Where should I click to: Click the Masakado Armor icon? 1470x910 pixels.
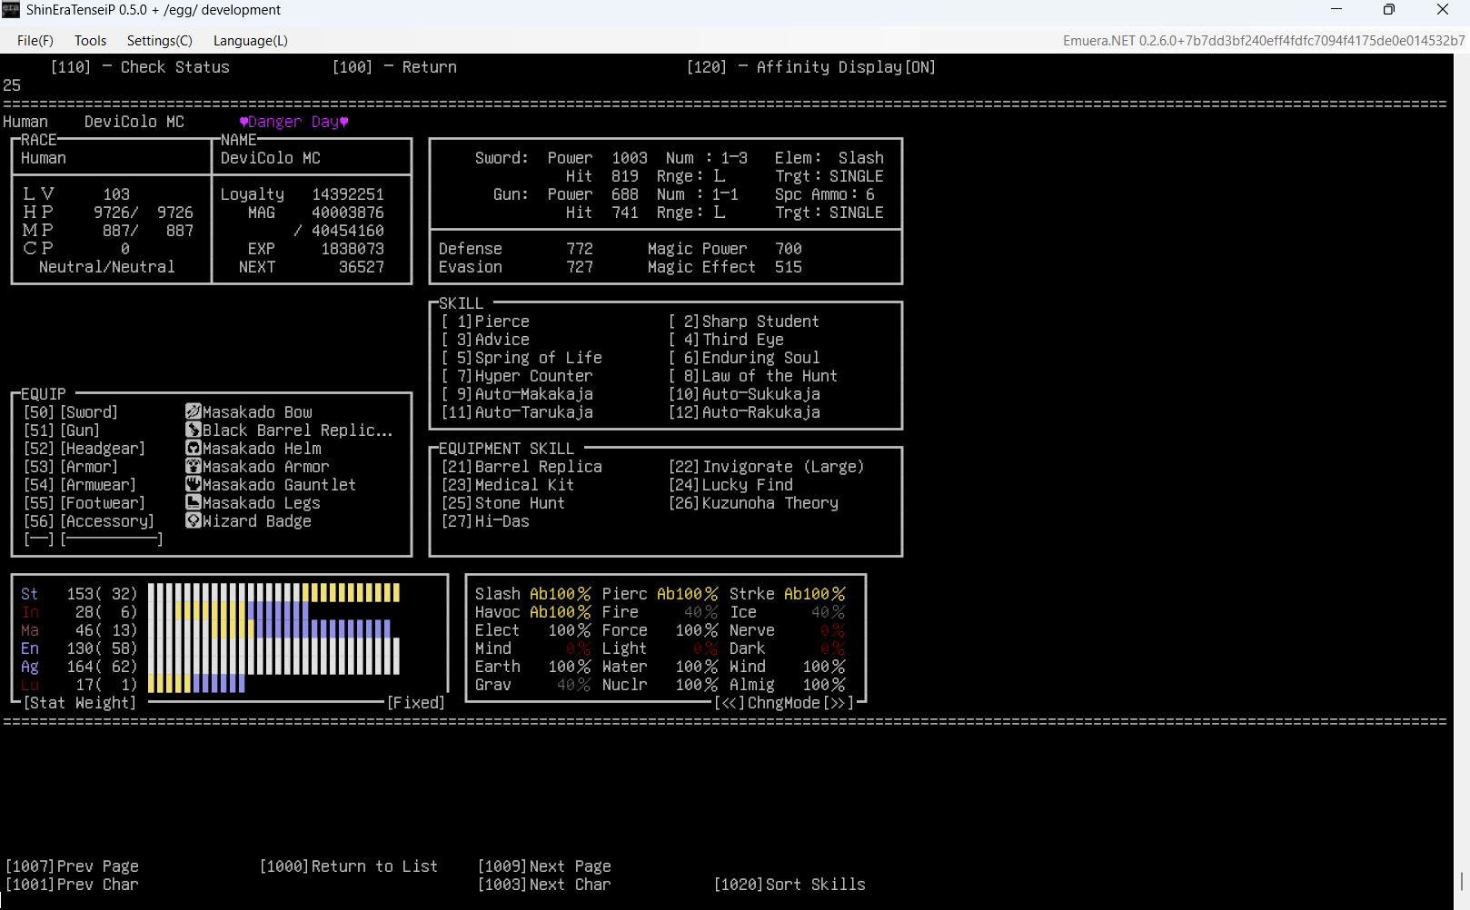pyautogui.click(x=193, y=467)
